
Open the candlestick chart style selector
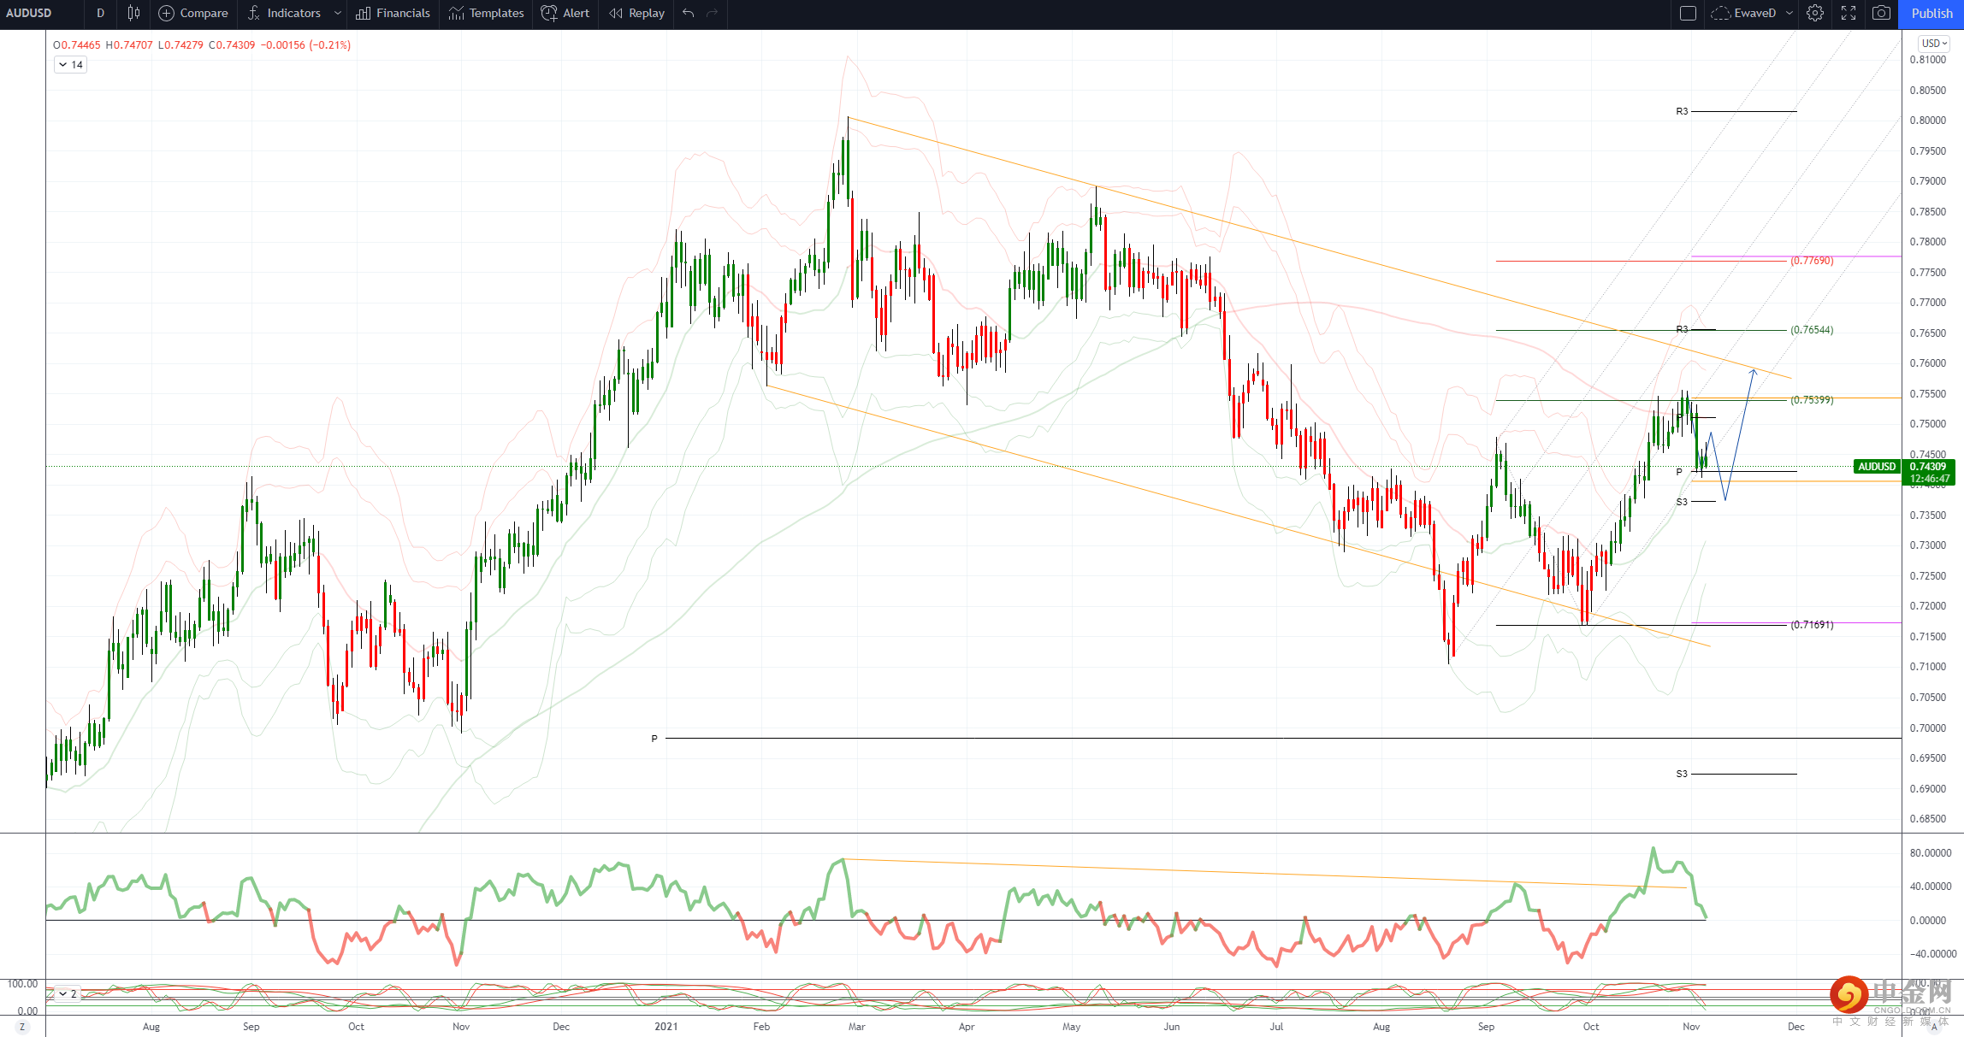[x=133, y=13]
